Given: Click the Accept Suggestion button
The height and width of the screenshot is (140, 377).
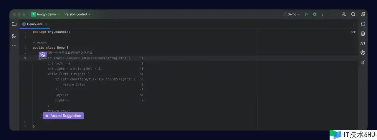Looking at the screenshot, I should (63, 116).
